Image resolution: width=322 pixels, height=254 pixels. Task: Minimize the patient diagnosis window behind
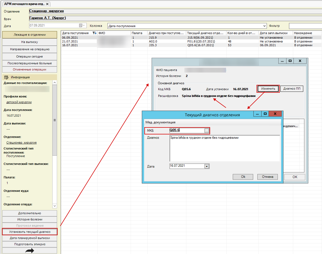tap(282, 61)
